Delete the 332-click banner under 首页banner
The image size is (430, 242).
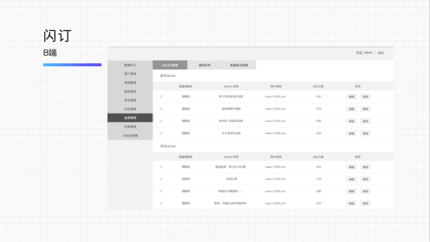[365, 133]
